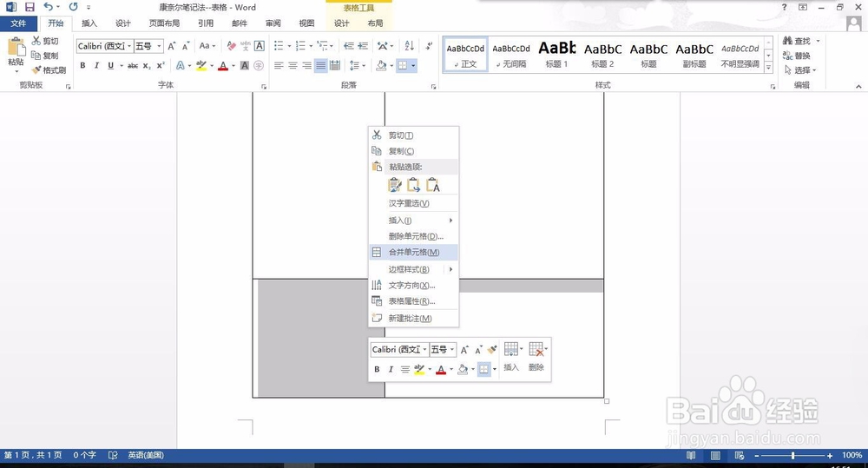Open mini toolbar font size dropdown
Screen dimensions: 868x468
(452, 349)
